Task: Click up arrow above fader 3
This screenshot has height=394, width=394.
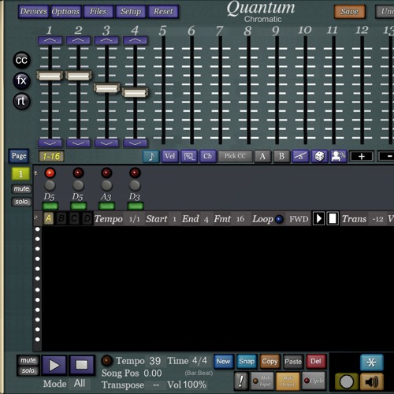Action: (x=106, y=40)
